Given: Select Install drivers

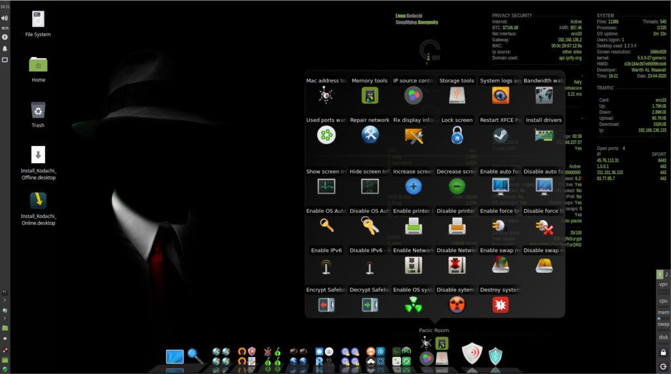Looking at the screenshot, I should click(x=544, y=135).
